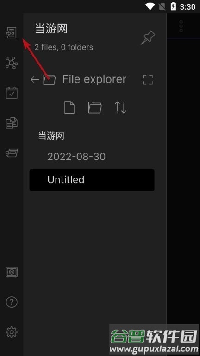
Task: Click the templates insert icon
Action: 12,123
